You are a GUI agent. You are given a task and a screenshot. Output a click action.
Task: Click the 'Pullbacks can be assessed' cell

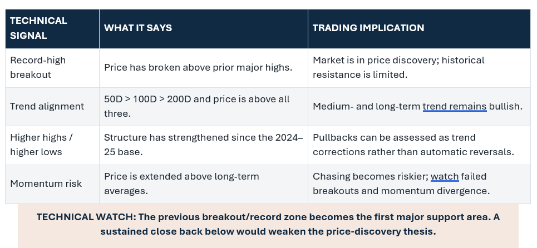pyautogui.click(x=419, y=145)
